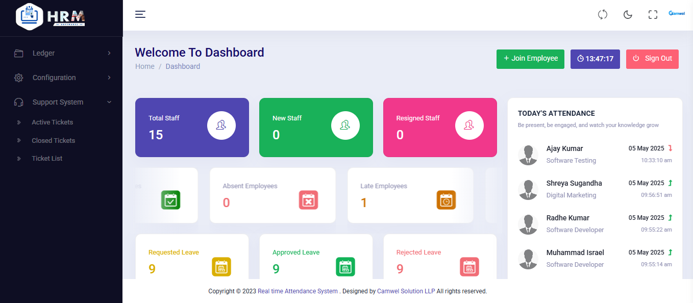This screenshot has height=303, width=693.
Task: Click the New Staff users icon
Action: 345,125
